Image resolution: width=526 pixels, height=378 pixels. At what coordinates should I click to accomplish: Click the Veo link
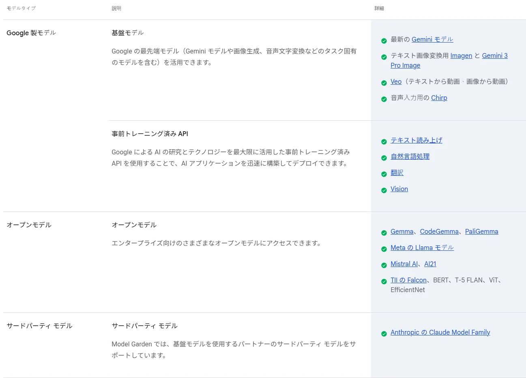pos(396,81)
